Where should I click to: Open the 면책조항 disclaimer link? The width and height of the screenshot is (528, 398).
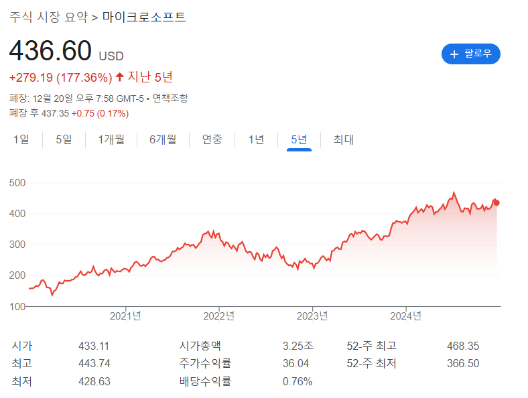170,98
